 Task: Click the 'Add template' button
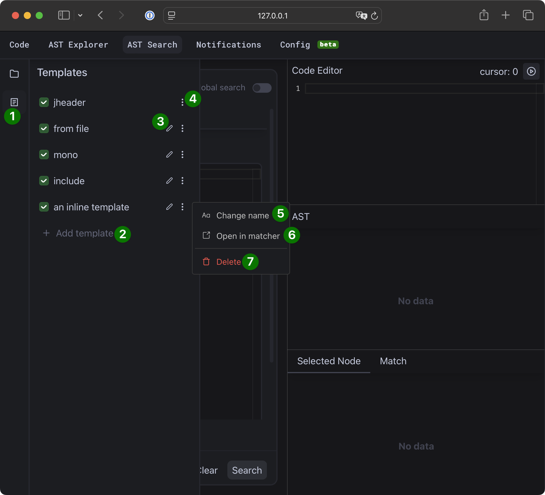tap(78, 233)
